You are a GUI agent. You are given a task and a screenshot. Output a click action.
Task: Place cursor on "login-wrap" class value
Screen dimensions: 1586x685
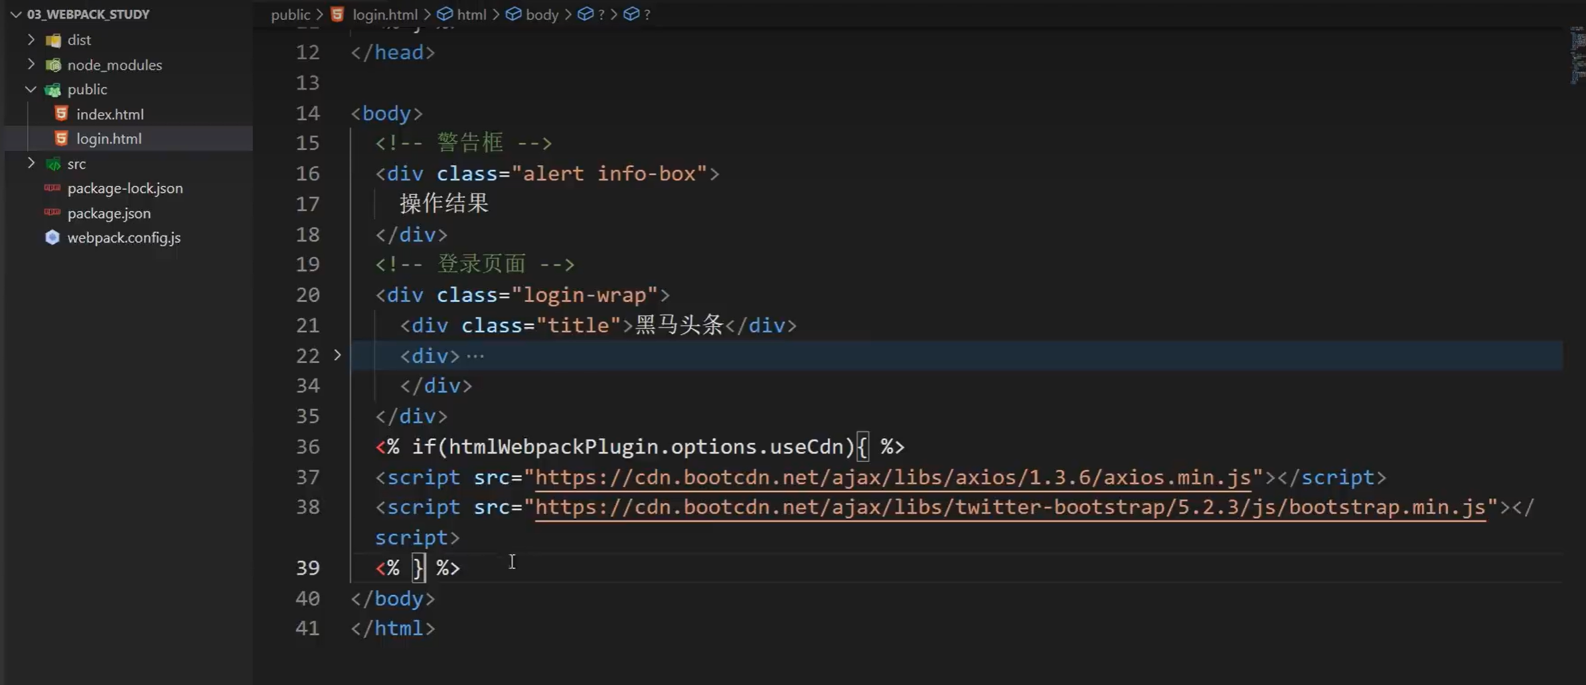click(585, 295)
